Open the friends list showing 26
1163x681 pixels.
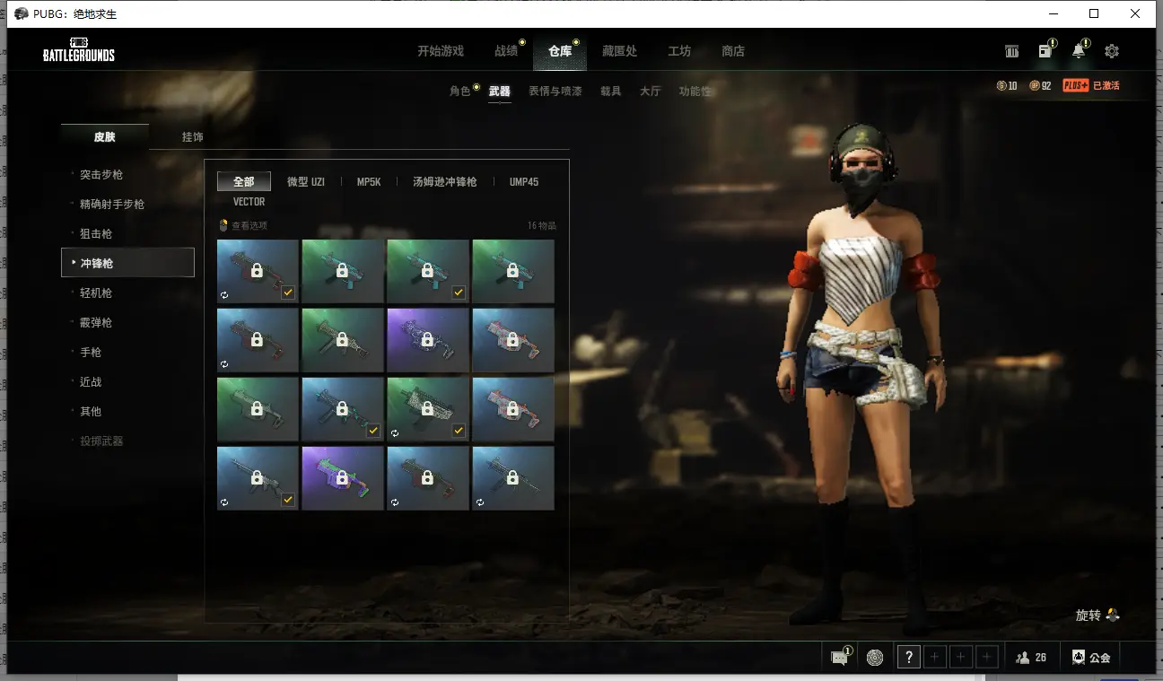[x=1031, y=658]
